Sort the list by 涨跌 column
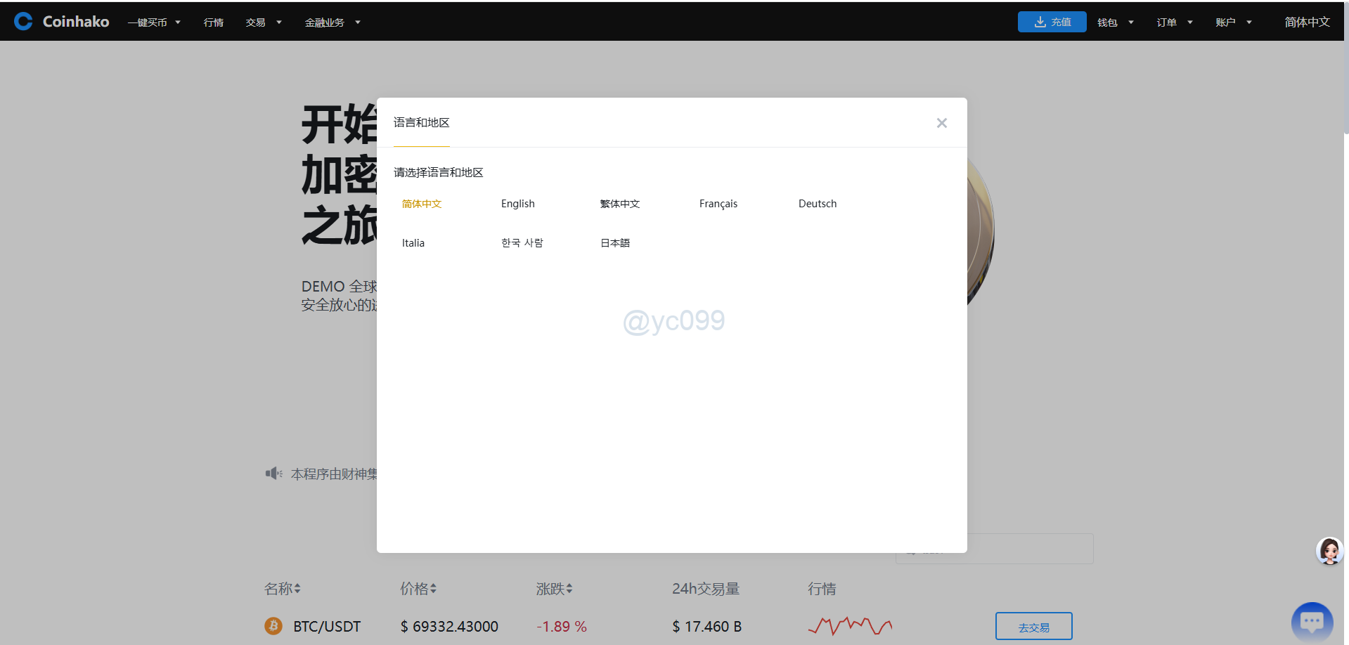Viewport: 1349px width, 645px height. click(554, 589)
